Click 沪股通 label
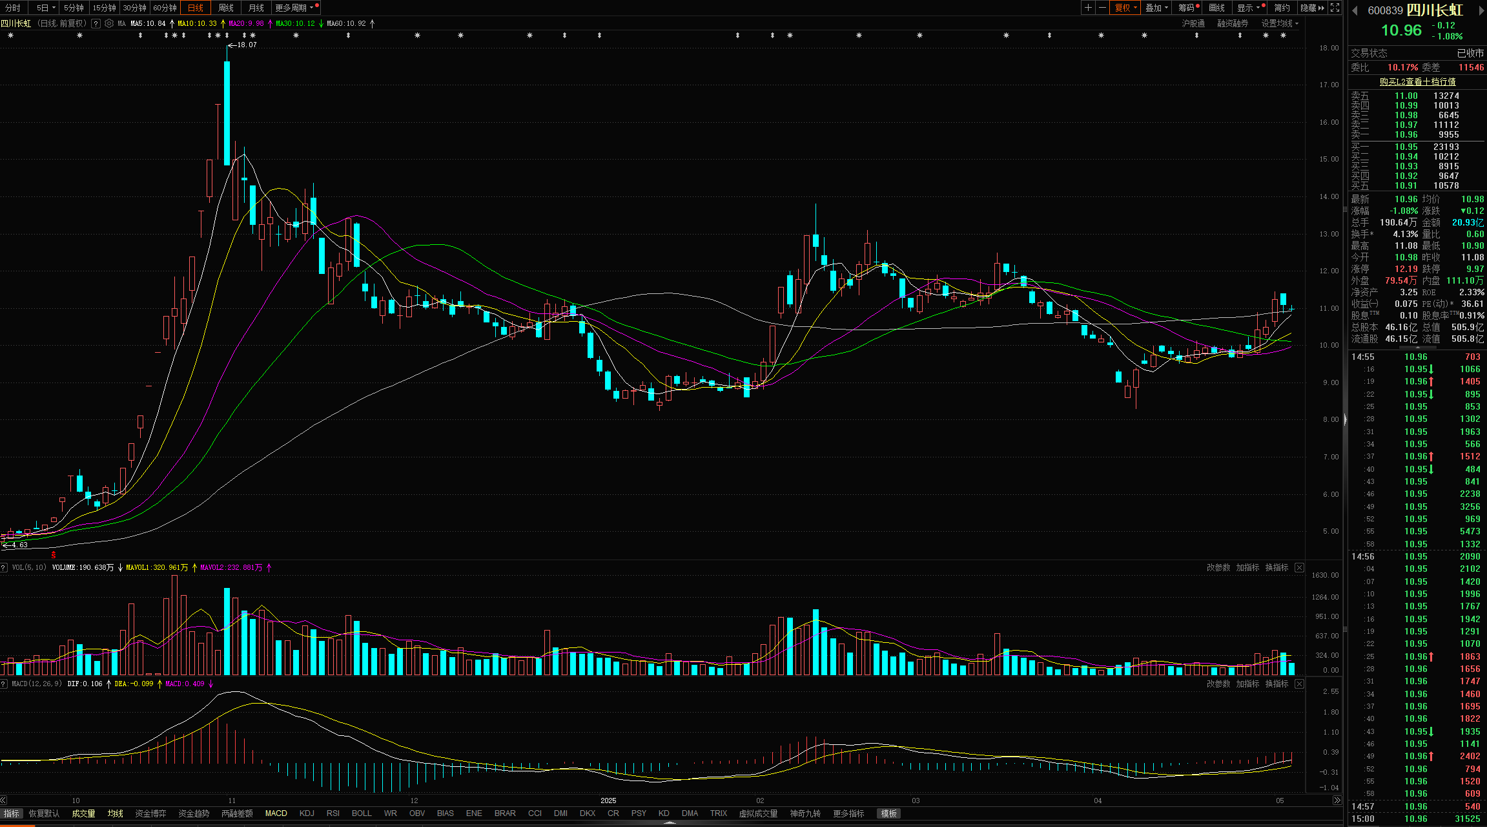 point(1193,23)
